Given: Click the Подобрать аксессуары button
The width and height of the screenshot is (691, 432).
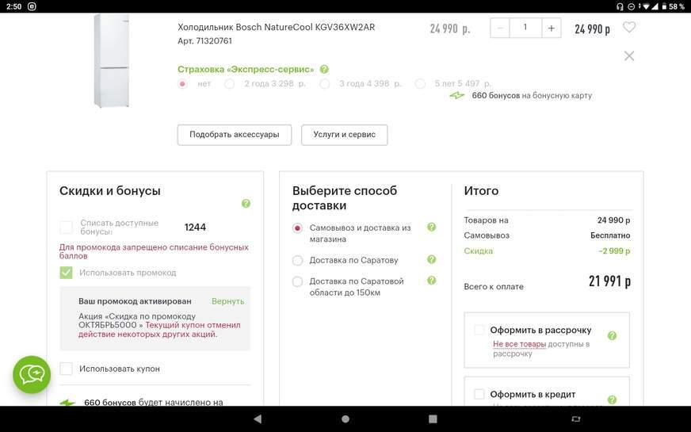Looking at the screenshot, I should (234, 135).
